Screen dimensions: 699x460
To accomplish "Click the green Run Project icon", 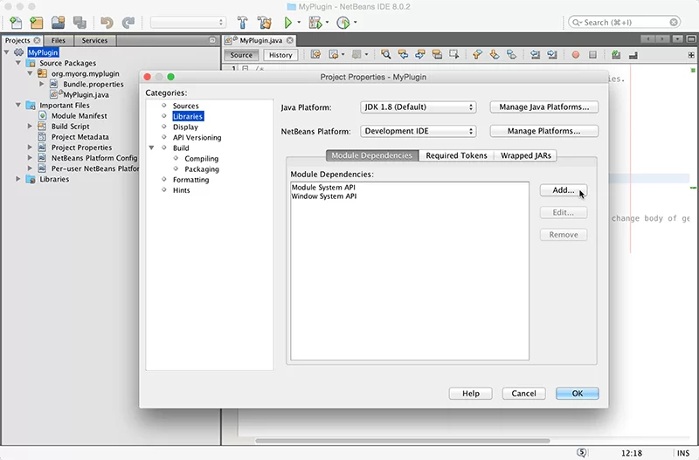I will [x=288, y=23].
